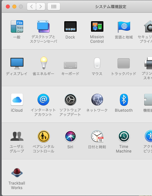Open Time Machine preferences
152x196 pixels.
(124, 136)
